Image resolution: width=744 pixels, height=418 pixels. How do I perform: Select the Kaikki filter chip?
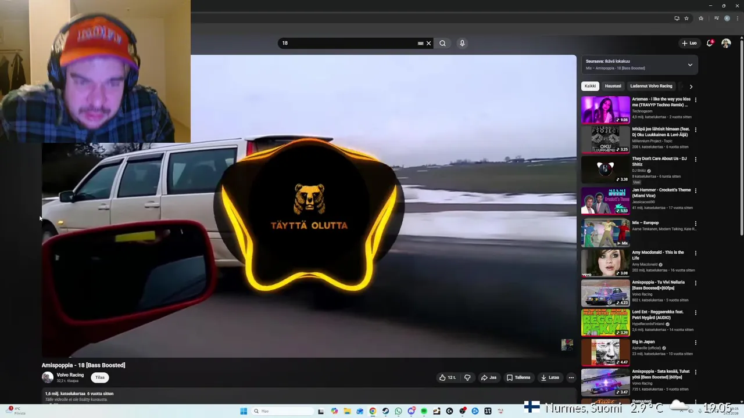click(590, 86)
